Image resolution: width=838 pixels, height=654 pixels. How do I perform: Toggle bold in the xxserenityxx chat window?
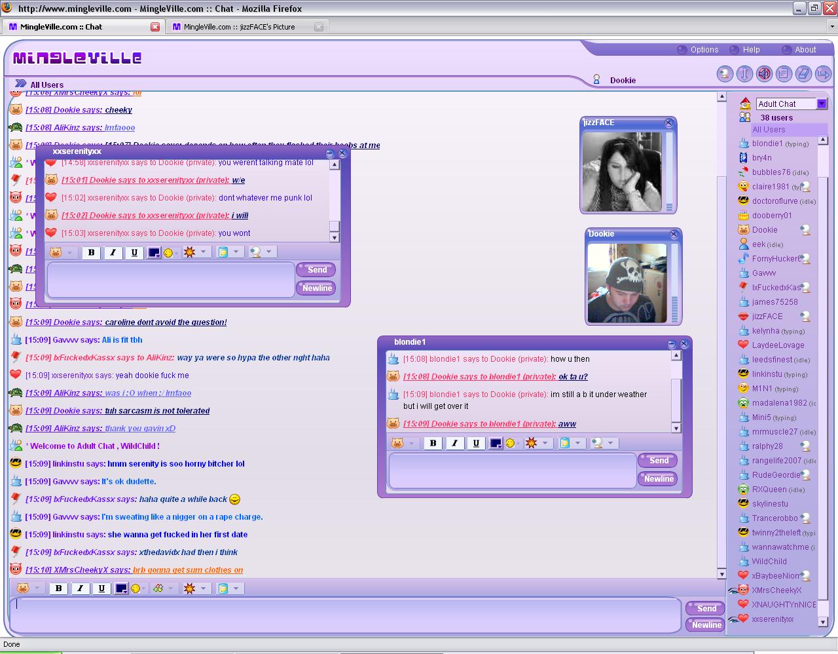tap(91, 252)
